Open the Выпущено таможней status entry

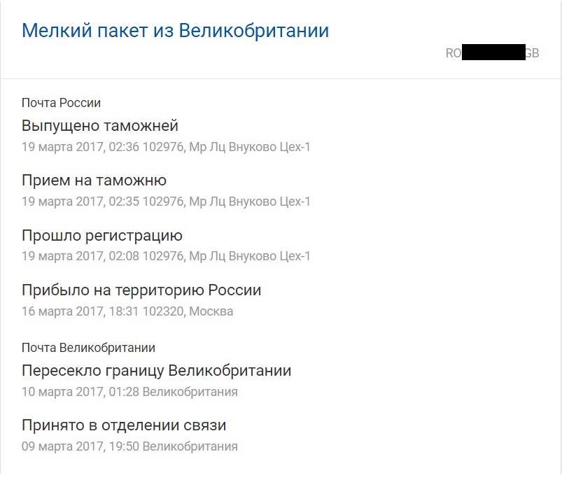(100, 126)
